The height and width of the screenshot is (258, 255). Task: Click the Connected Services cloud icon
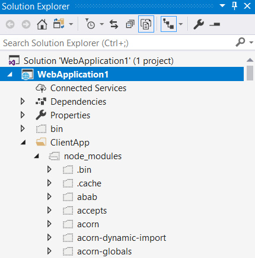tap(41, 88)
